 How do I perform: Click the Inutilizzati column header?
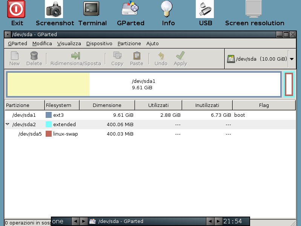point(207,105)
